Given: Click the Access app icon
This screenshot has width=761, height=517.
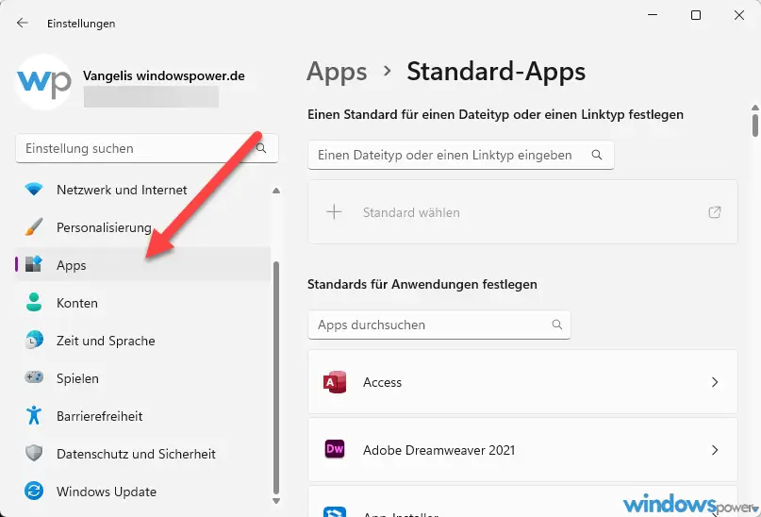Looking at the screenshot, I should [335, 382].
